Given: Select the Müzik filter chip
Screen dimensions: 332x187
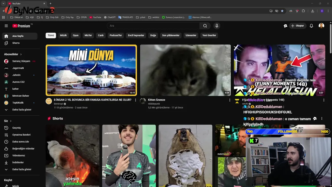Looking at the screenshot, I should (x=64, y=35).
